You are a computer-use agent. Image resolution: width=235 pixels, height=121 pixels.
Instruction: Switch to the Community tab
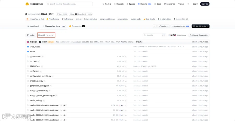[x=77, y=26]
